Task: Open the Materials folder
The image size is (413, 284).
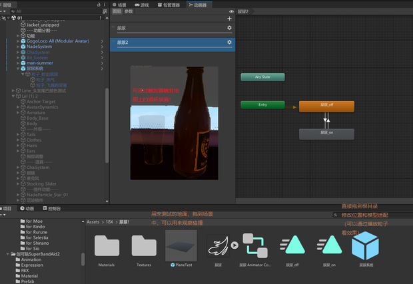Action: coord(107,245)
